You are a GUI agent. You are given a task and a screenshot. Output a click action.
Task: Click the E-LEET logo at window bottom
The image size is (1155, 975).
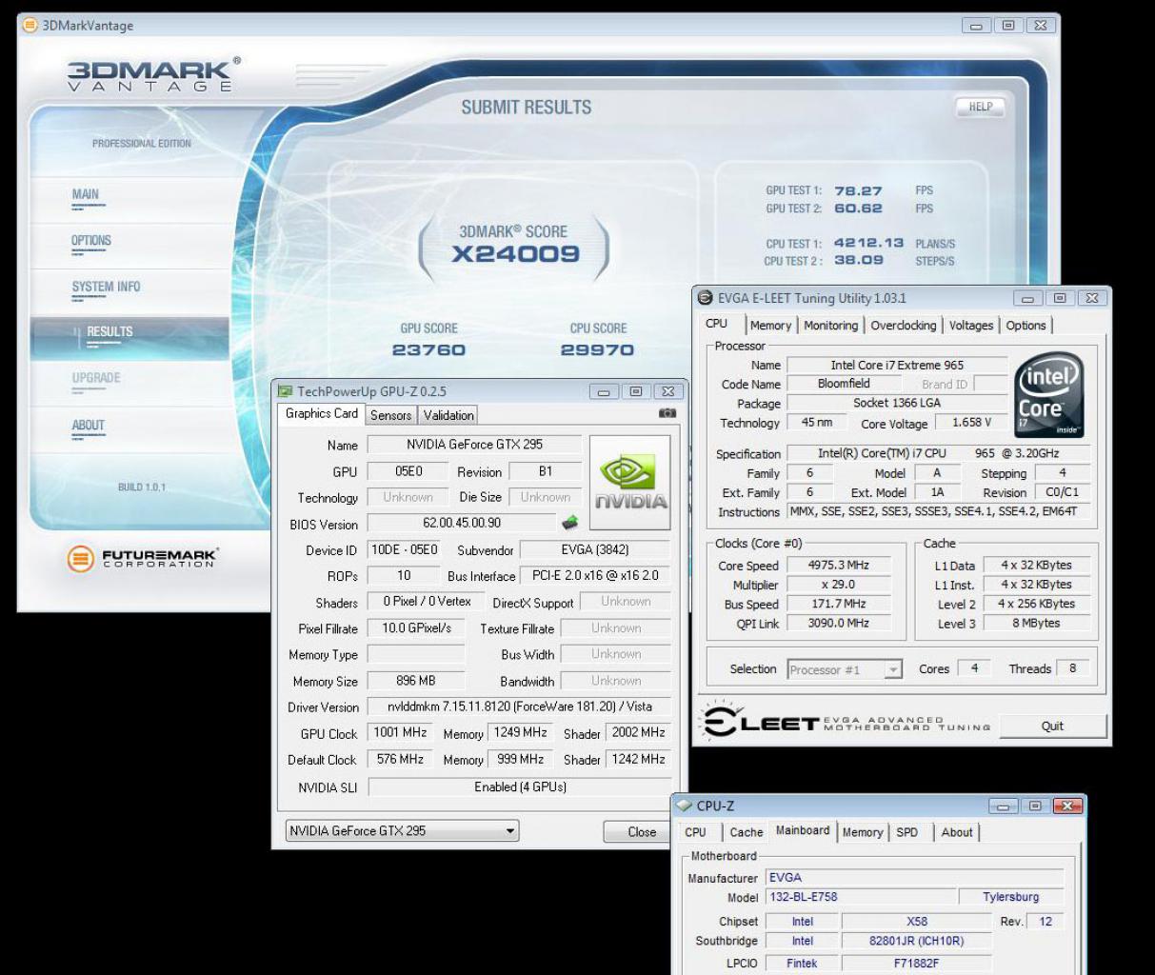(x=846, y=725)
